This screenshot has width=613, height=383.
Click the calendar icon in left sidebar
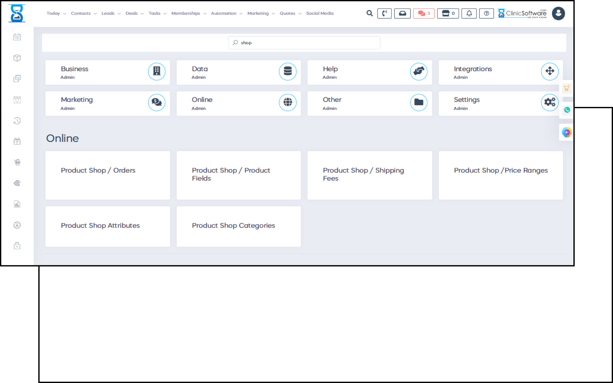click(17, 37)
